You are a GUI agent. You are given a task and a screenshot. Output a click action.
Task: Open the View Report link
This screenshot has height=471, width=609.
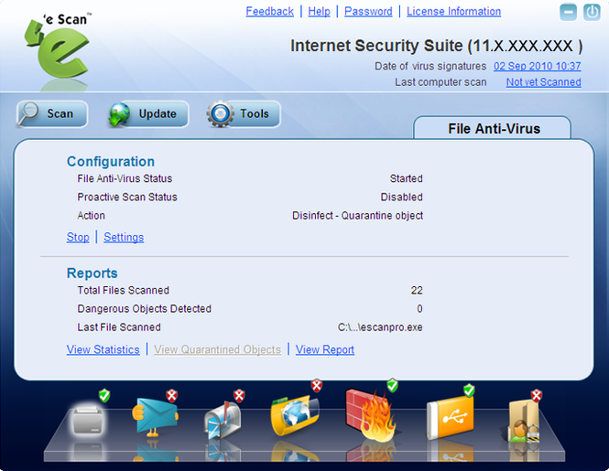[x=325, y=349]
